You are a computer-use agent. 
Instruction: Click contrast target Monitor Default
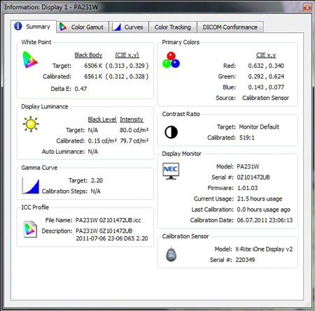coord(259,127)
